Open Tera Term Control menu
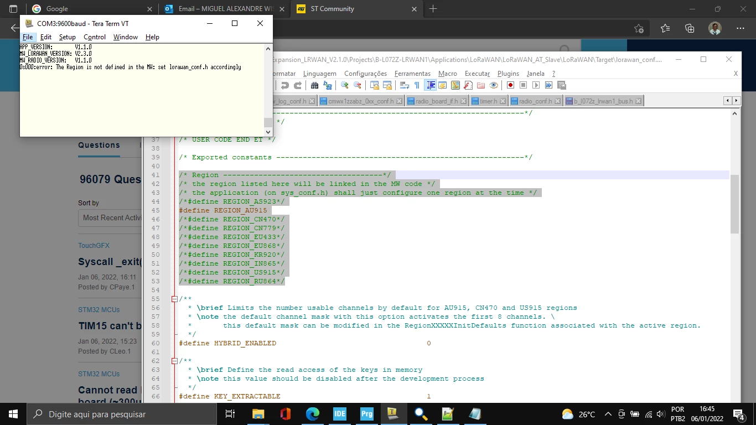Screen dimensions: 756x425 coord(95,37)
